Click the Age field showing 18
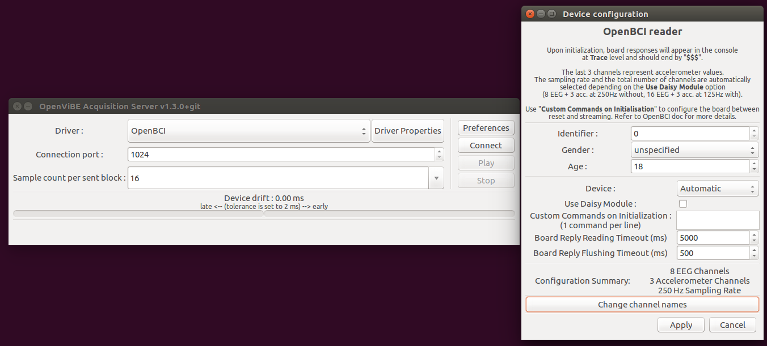 pyautogui.click(x=690, y=166)
